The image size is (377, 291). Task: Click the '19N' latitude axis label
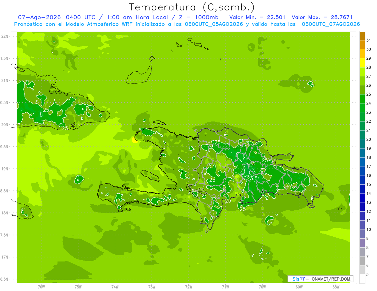point(5,169)
